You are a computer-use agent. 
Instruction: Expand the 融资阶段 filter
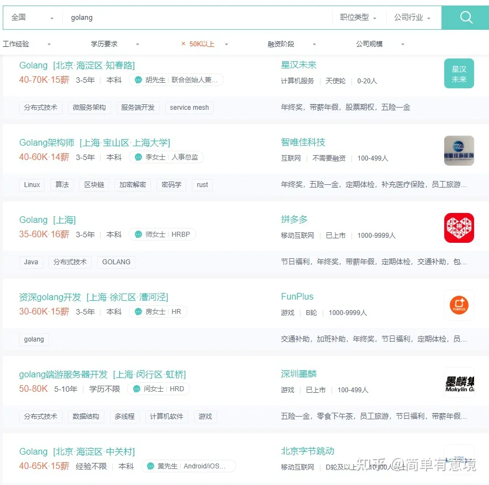click(x=292, y=44)
